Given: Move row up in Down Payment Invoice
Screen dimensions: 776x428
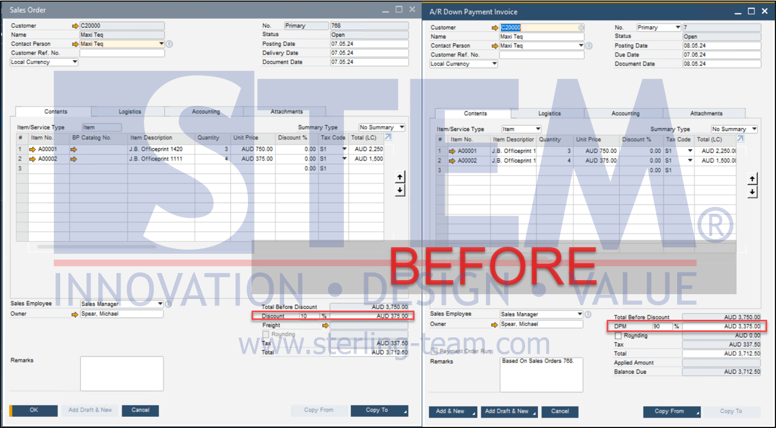Looking at the screenshot, I should tap(753, 179).
